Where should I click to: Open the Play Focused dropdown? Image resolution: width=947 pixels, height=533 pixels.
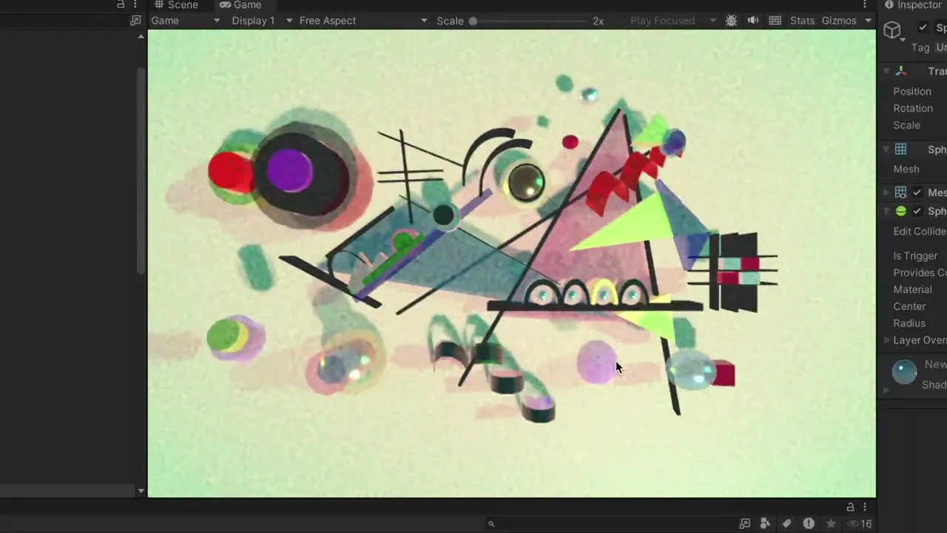(673, 21)
